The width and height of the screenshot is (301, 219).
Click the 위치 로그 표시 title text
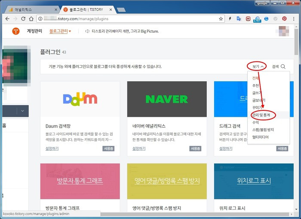point(232,208)
